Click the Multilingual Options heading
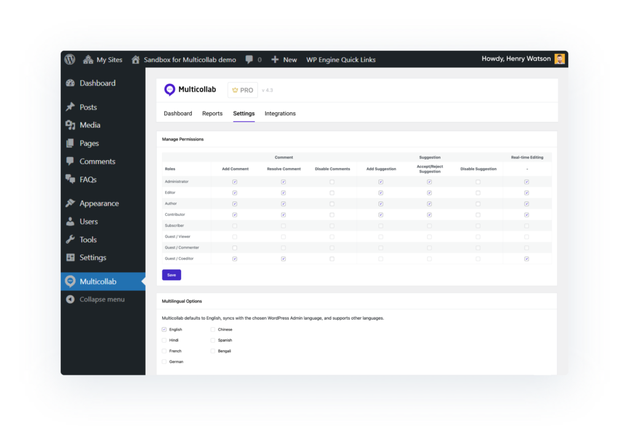Screen dimensions: 629x446 point(182,301)
